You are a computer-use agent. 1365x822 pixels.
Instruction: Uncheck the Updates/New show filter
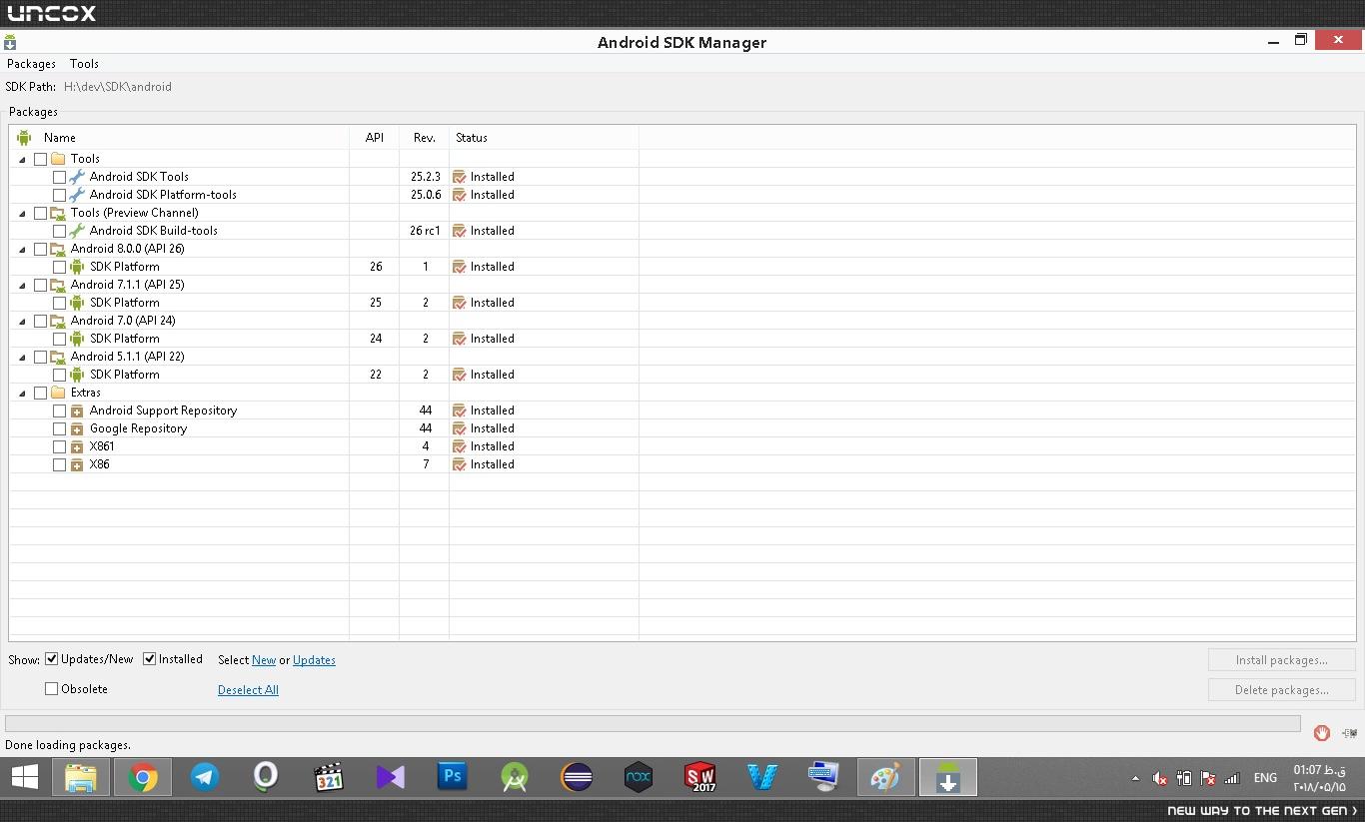[51, 659]
